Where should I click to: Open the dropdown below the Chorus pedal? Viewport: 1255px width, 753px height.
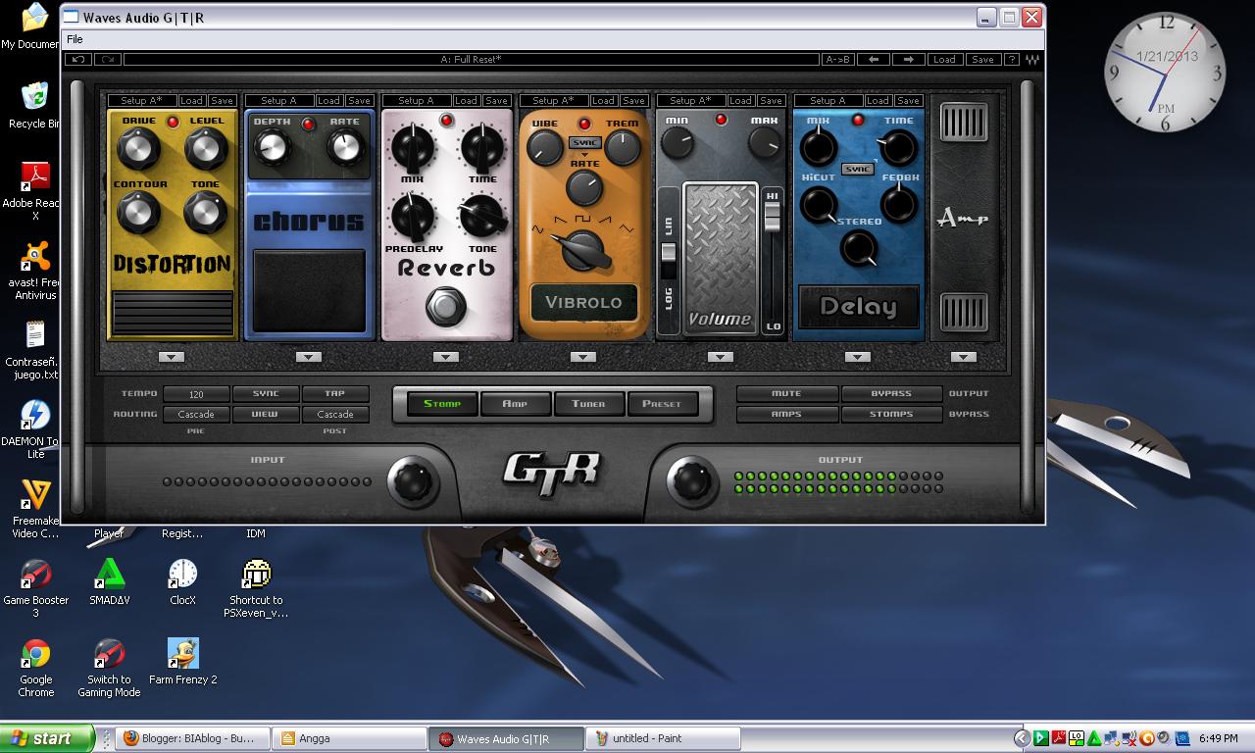309,357
